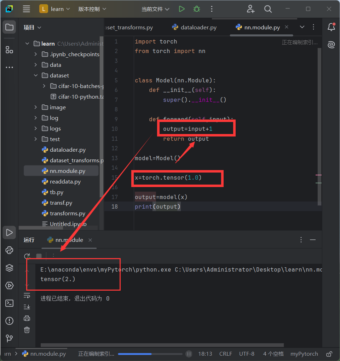Click the indexing progress bar in status bar

click(150, 354)
